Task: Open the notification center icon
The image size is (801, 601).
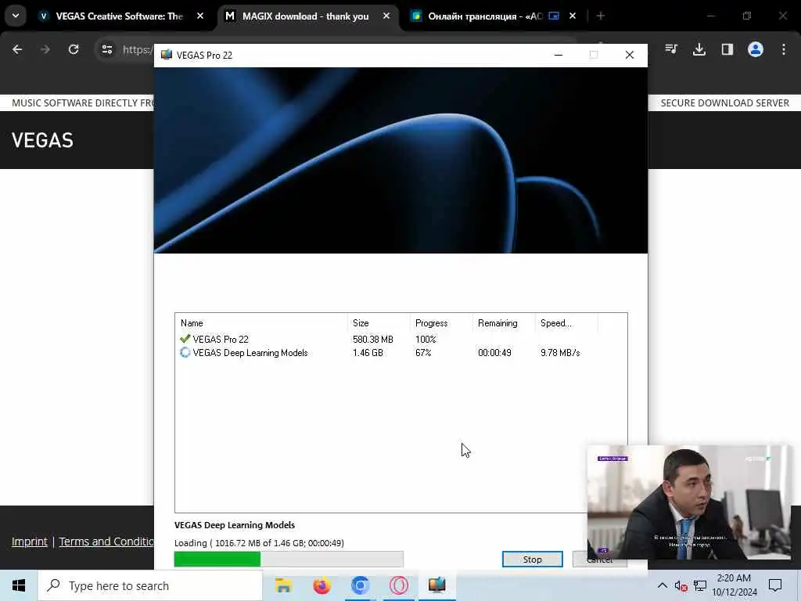Action: tap(775, 585)
